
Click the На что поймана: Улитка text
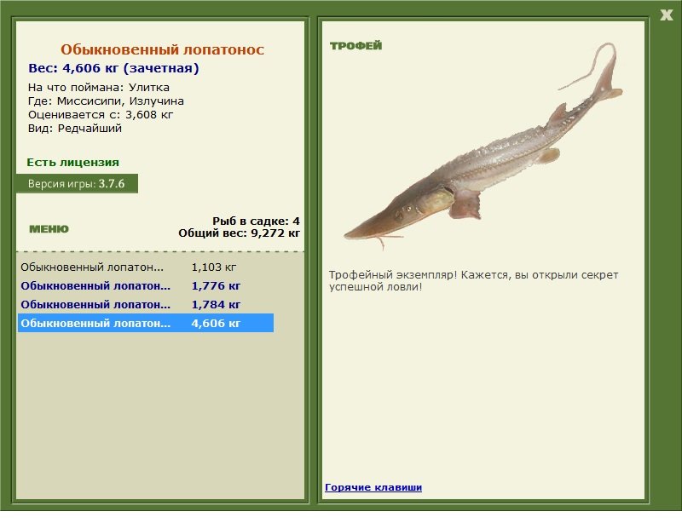[x=99, y=88]
